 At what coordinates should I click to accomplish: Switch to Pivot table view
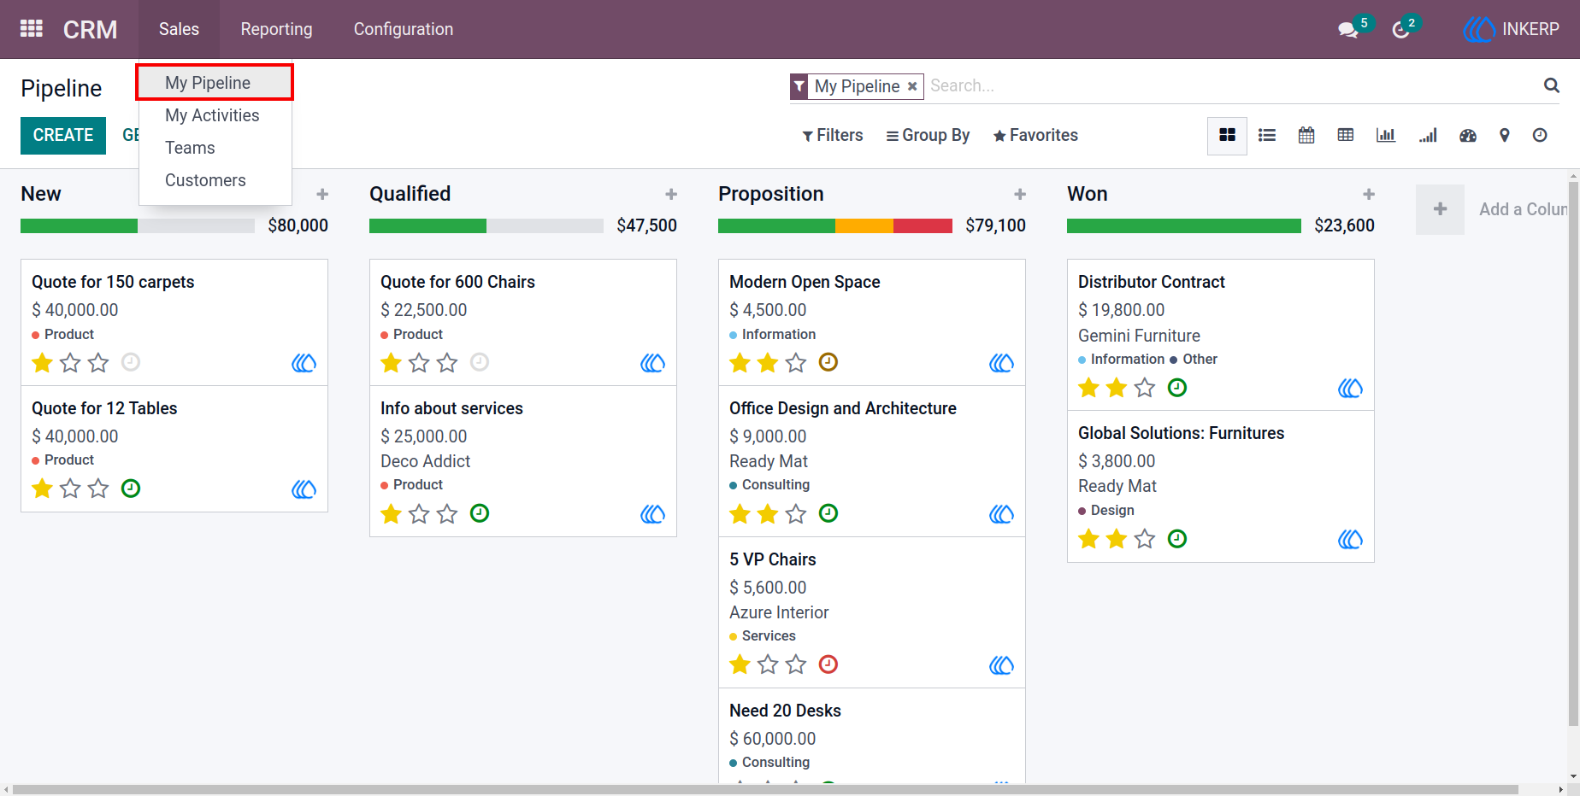pos(1346,135)
